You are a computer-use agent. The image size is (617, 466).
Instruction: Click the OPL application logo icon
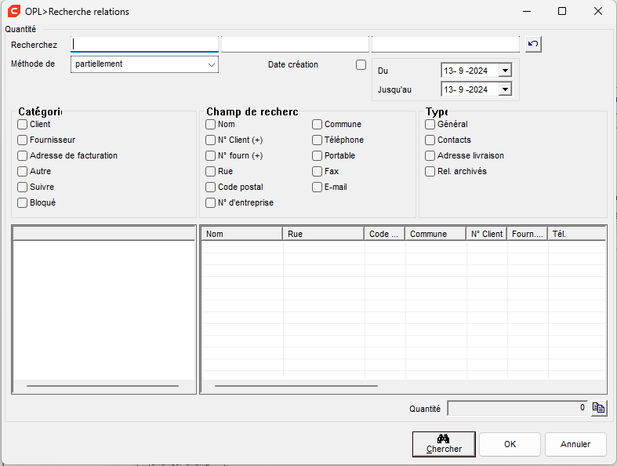(14, 11)
